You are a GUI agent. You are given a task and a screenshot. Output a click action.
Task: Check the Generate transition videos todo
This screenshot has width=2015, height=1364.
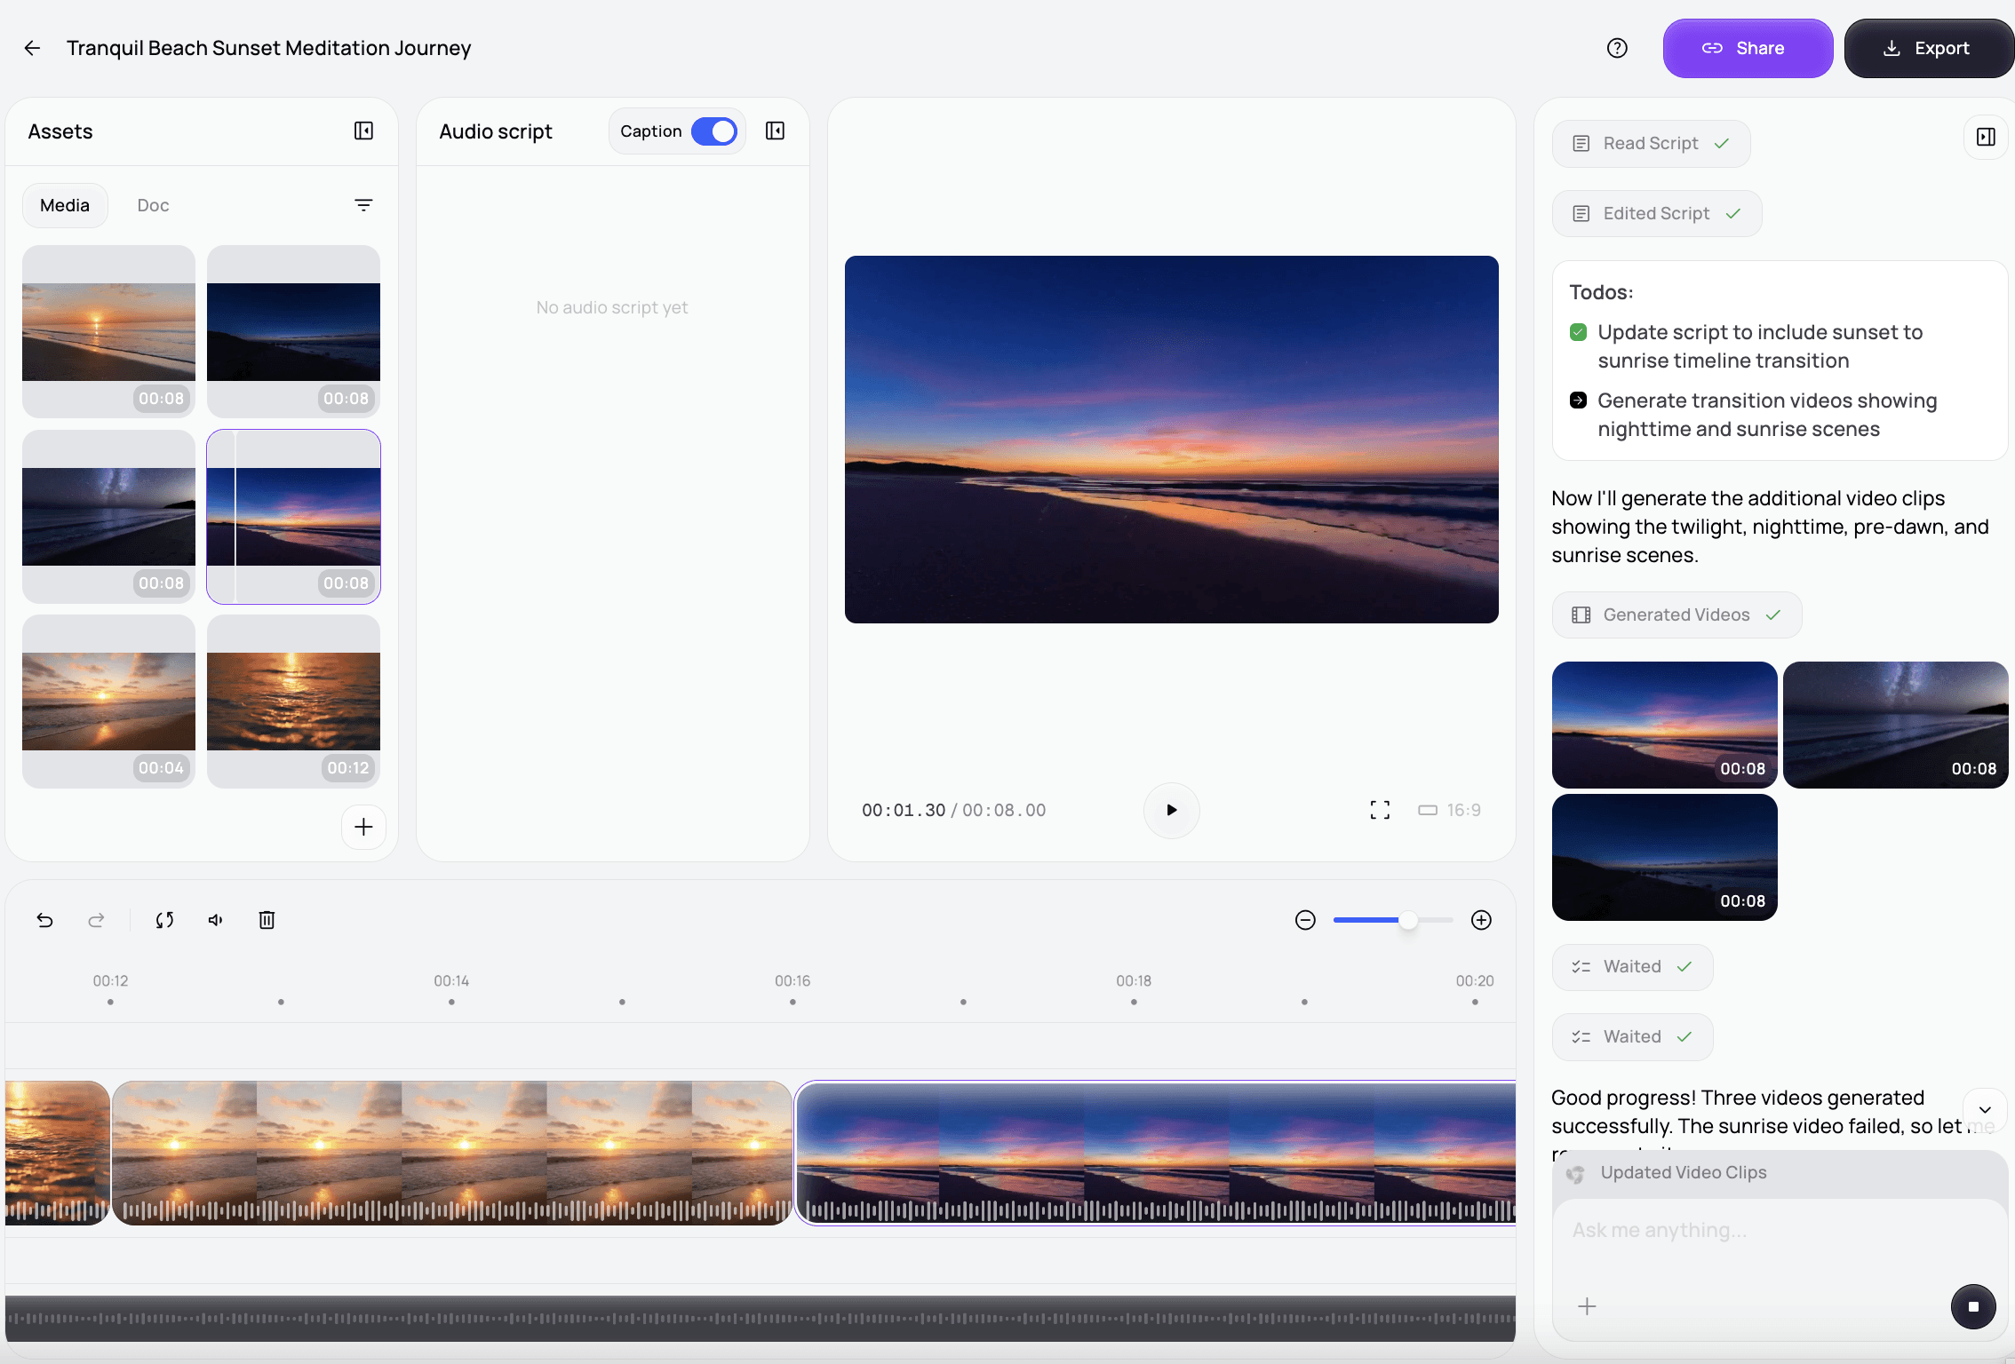click(x=1578, y=400)
